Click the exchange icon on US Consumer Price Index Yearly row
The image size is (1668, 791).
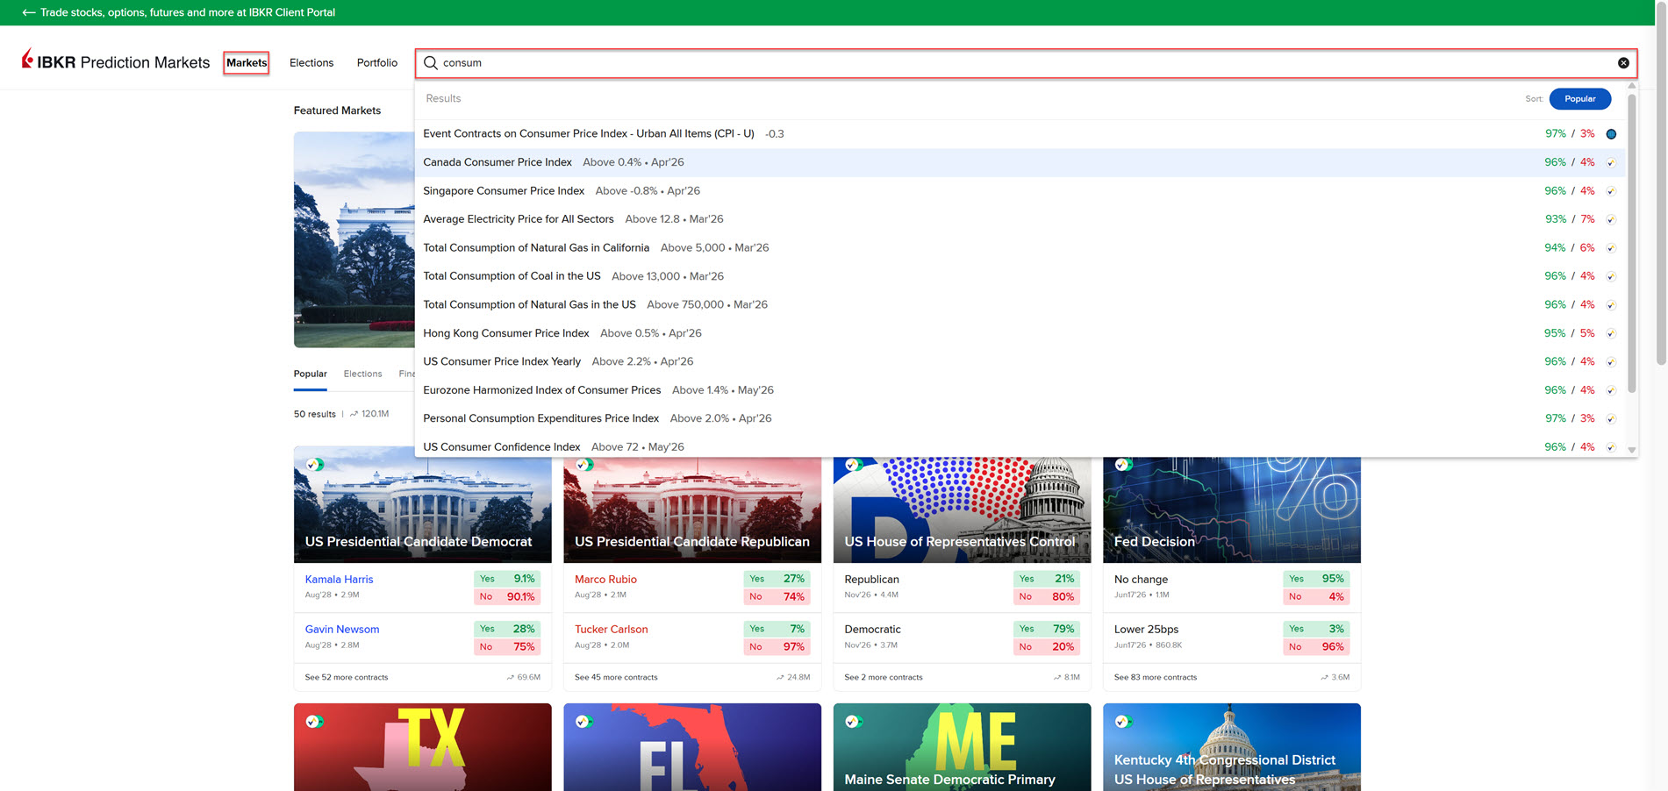(1611, 362)
